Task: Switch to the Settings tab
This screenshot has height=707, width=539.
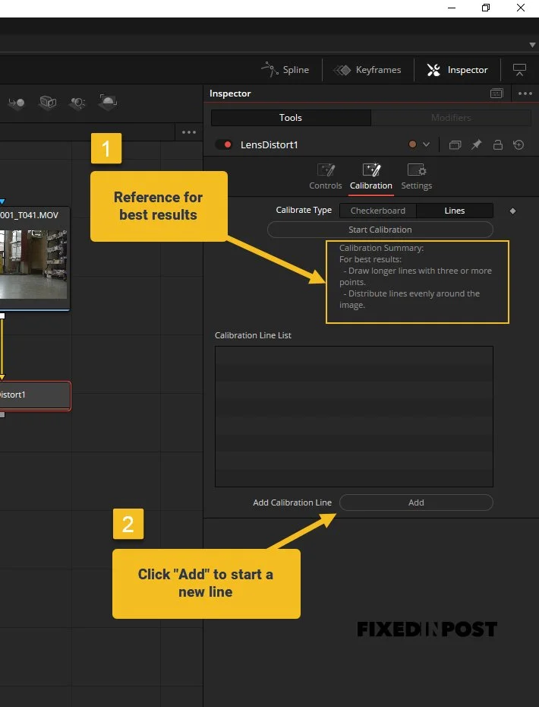Action: click(417, 176)
